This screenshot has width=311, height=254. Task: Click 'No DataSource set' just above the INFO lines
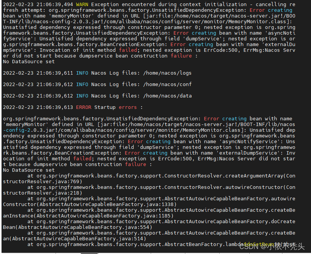tap(29, 62)
